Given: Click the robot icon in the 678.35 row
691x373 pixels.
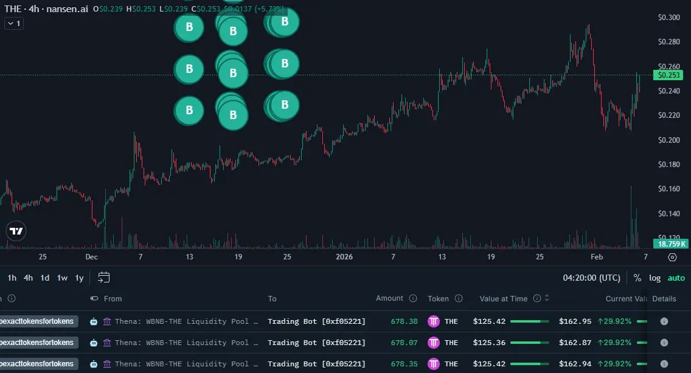Looking at the screenshot, I should pos(94,364).
